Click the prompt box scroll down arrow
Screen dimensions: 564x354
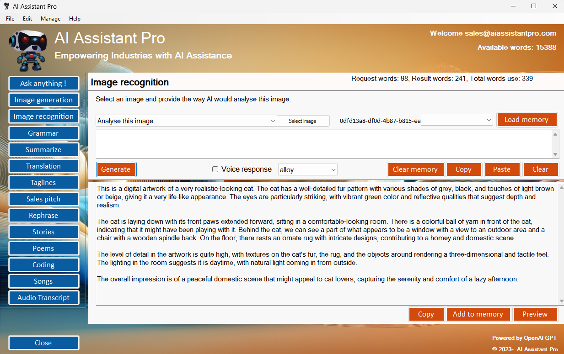click(555, 154)
